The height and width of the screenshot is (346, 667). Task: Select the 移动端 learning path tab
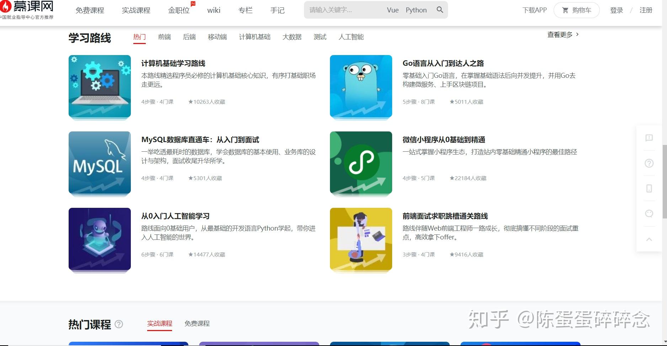click(x=217, y=37)
